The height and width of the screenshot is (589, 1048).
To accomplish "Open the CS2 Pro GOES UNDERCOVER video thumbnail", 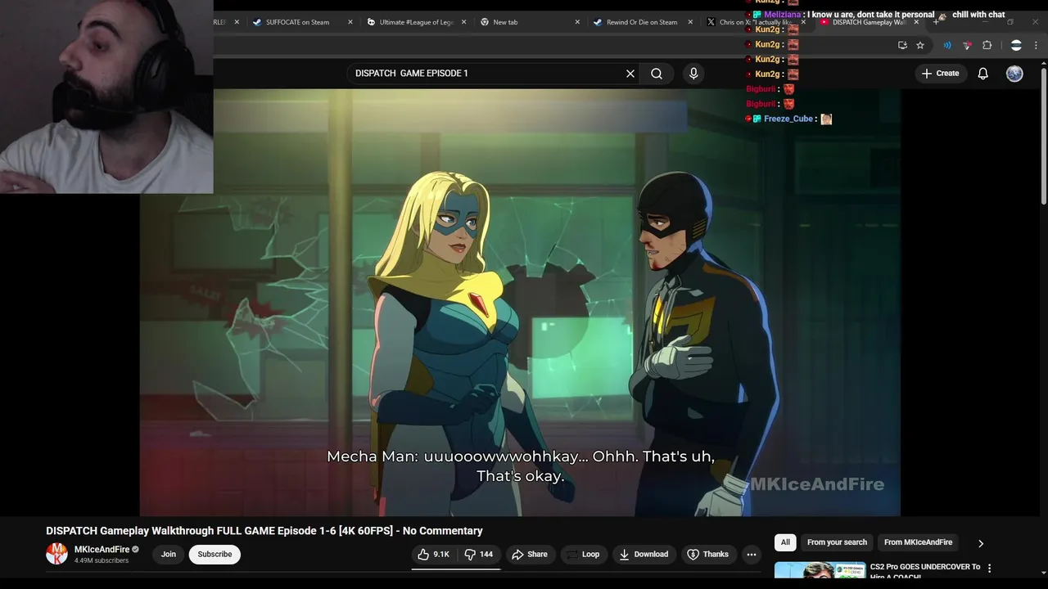I will (x=820, y=571).
